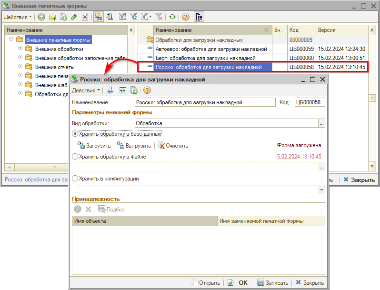This screenshot has width=380, height=290.
Task: Click Код input field ЦБ000058
Action: [x=310, y=102]
